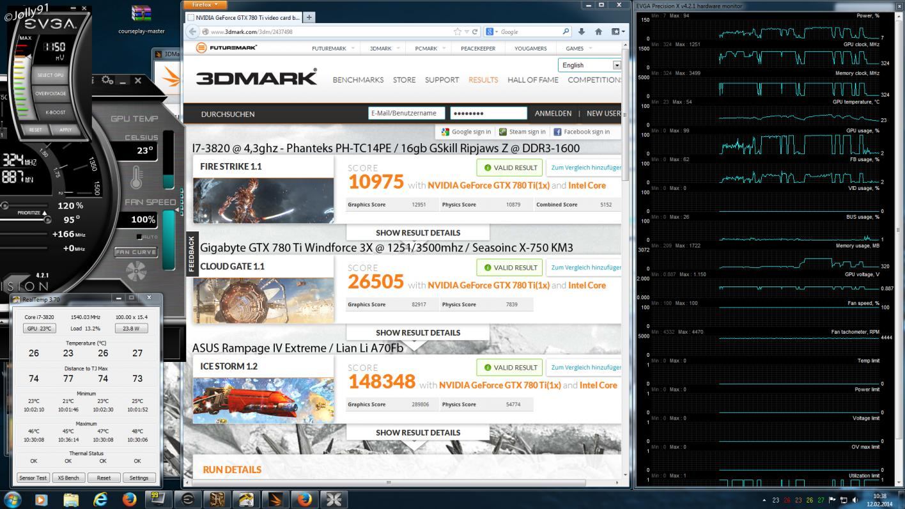Click the fan icon in Precision X
This screenshot has width=905, height=509.
[135, 272]
